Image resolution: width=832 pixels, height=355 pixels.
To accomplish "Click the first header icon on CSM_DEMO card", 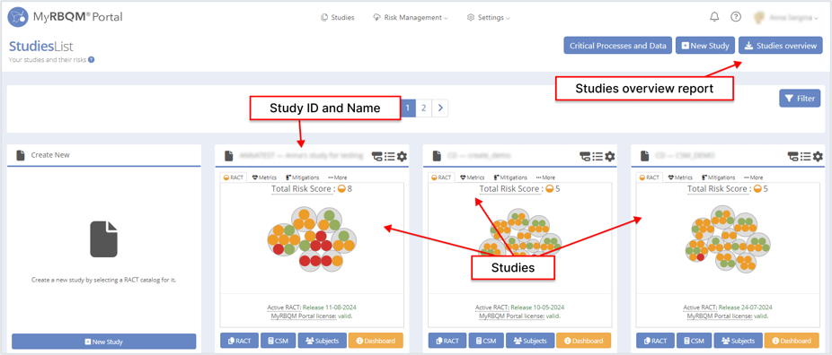I will pyautogui.click(x=792, y=156).
